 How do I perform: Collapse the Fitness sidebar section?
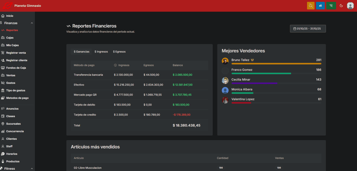click(x=32, y=169)
